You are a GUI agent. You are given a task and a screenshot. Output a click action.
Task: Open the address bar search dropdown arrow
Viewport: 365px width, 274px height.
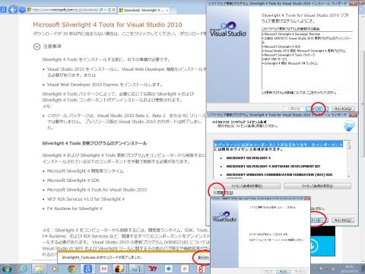pos(105,10)
